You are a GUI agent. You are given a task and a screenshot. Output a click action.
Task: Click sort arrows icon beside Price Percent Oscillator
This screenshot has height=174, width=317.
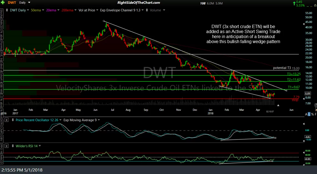(x=13, y=120)
